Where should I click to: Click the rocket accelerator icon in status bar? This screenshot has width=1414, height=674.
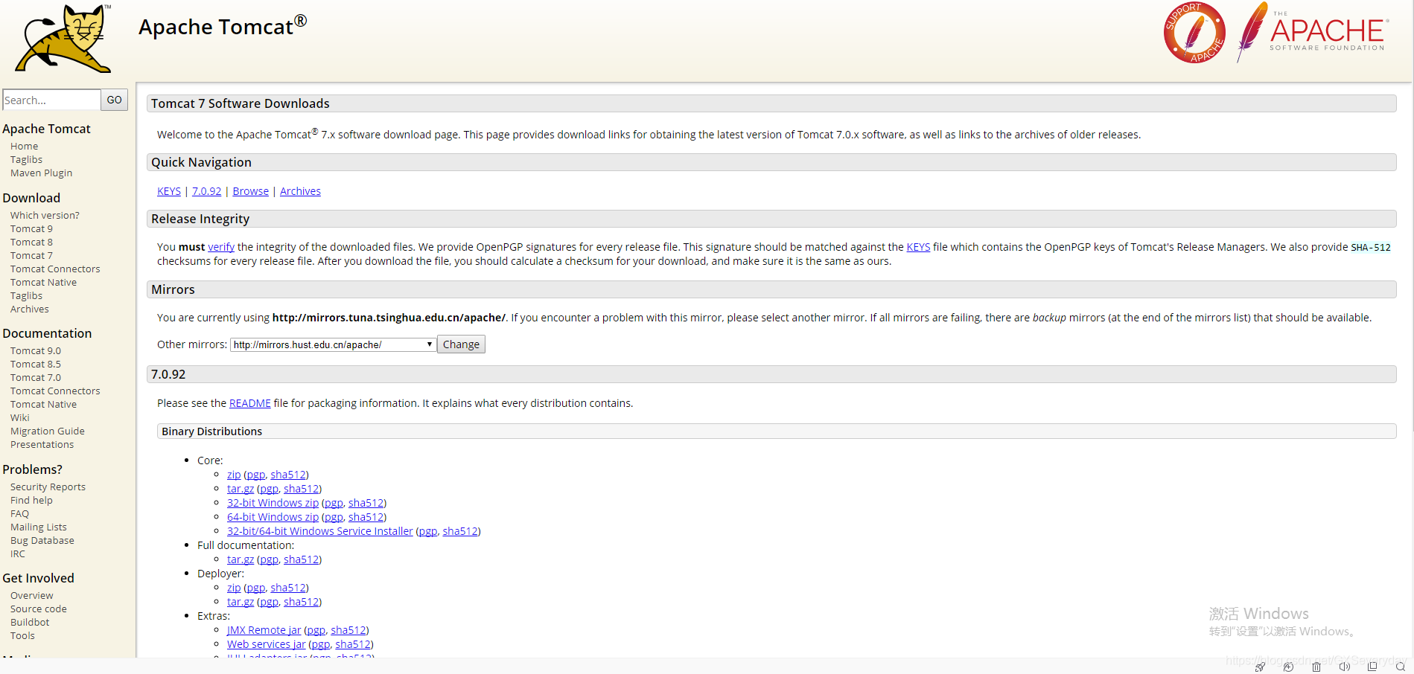tap(1260, 667)
